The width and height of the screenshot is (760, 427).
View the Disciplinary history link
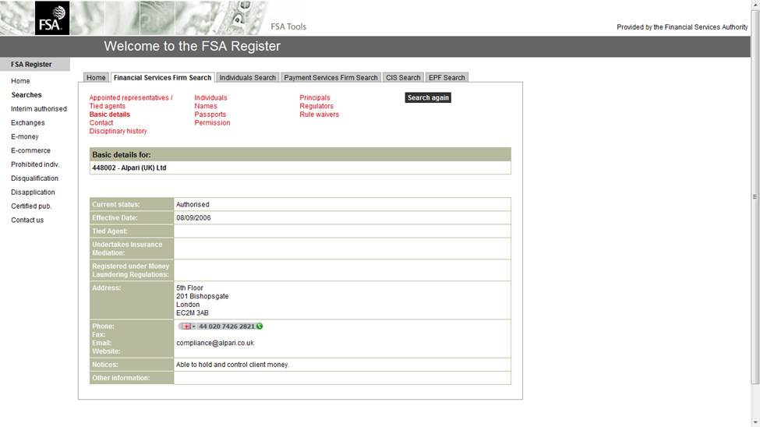pos(118,131)
